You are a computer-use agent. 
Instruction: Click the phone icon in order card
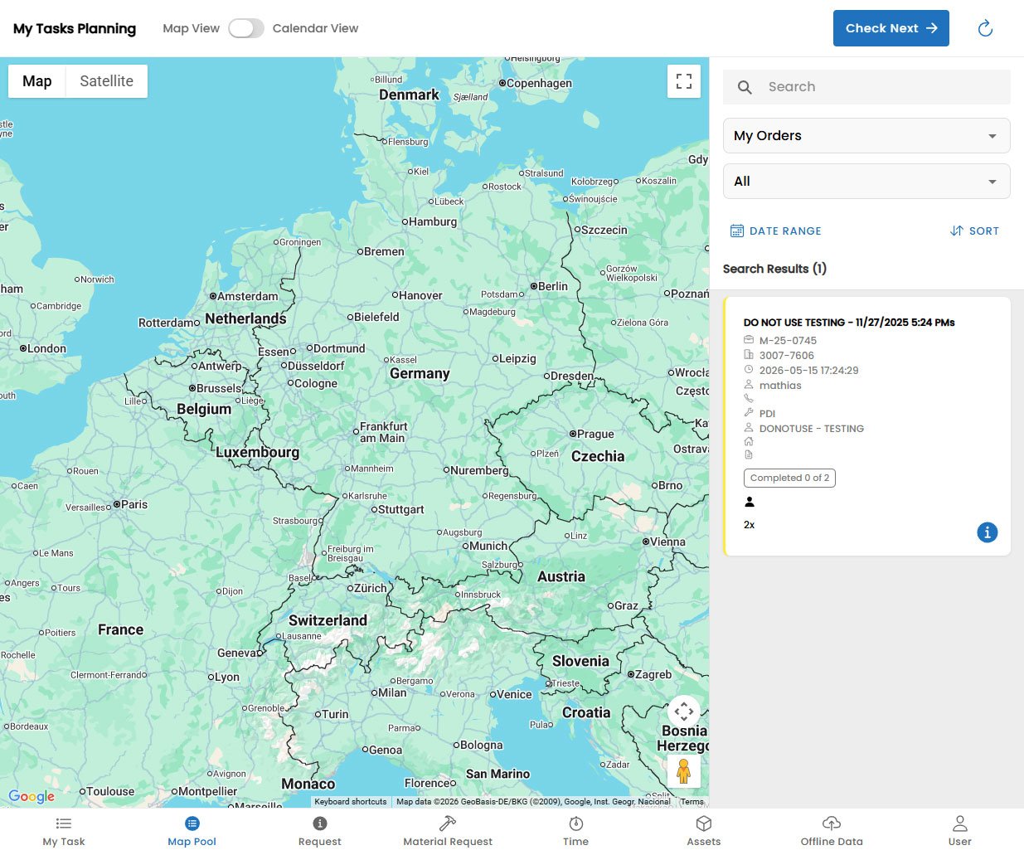pos(749,399)
